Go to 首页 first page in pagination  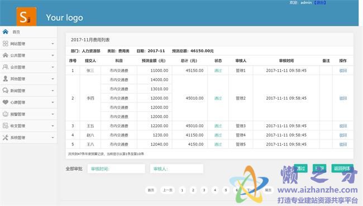coord(151,190)
